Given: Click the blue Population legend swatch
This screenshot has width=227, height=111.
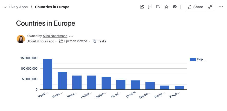Looking at the screenshot, I should click(x=193, y=59).
